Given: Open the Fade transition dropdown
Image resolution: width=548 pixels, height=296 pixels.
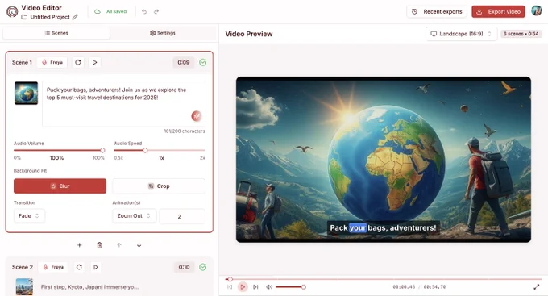Looking at the screenshot, I should 29,216.
